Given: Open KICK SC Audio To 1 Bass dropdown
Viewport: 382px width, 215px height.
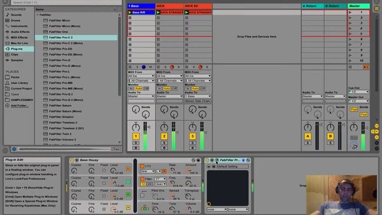Looking at the screenshot, I should (198, 96).
